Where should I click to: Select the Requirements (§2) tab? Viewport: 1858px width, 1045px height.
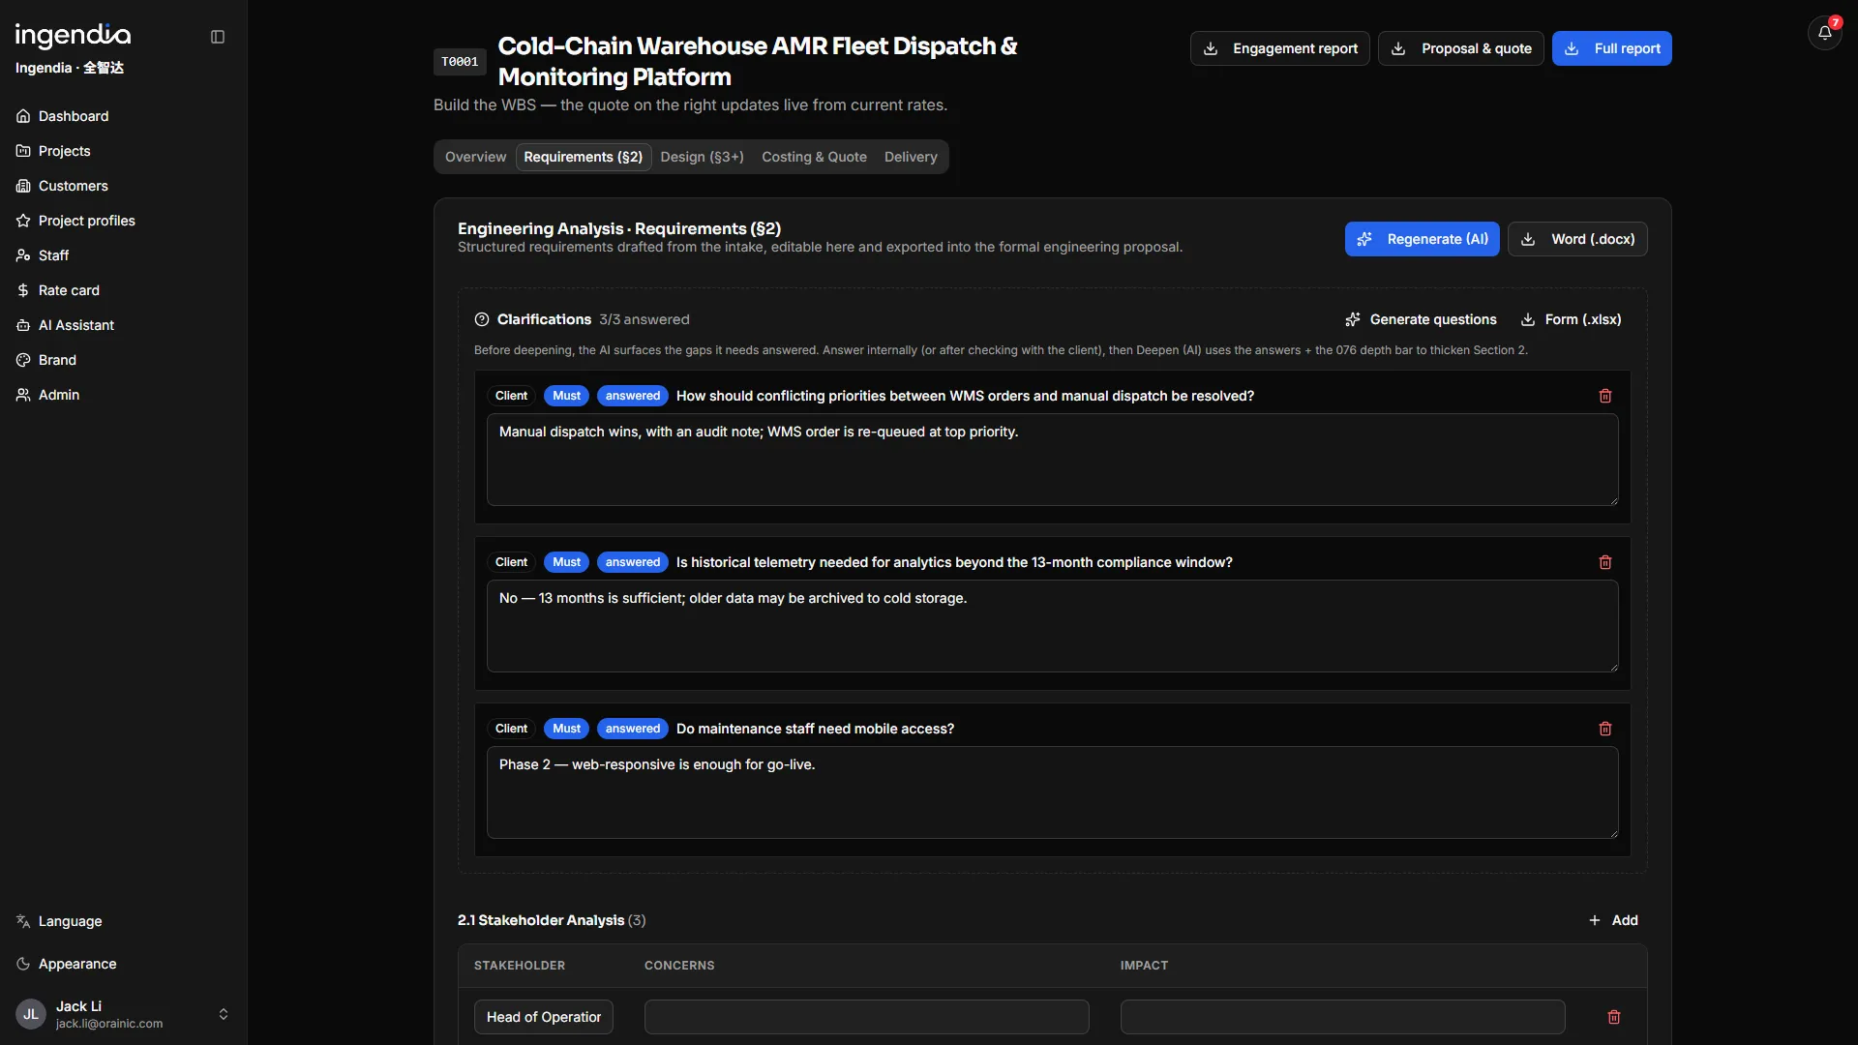pyautogui.click(x=584, y=157)
